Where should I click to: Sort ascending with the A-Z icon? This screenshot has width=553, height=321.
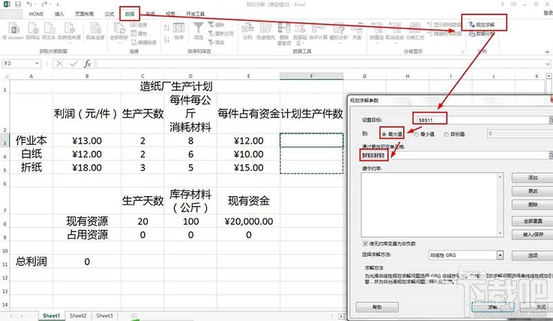point(167,28)
